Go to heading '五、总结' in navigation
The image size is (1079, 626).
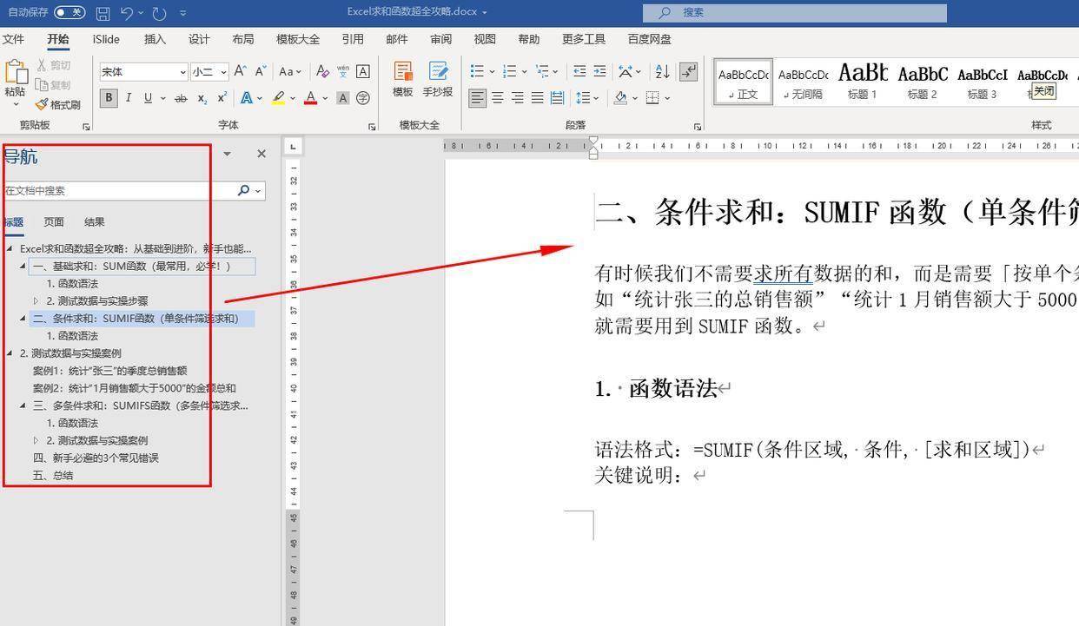pos(53,476)
